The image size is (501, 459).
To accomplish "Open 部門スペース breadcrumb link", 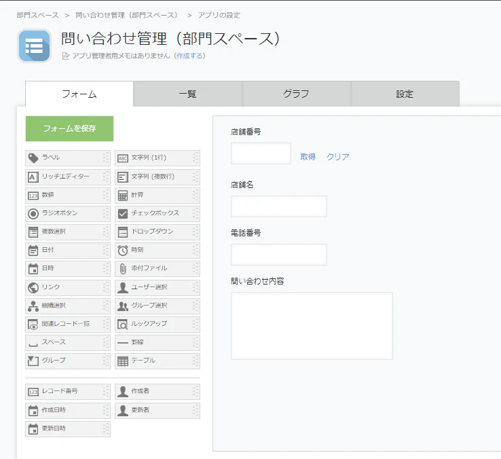I will (x=38, y=15).
